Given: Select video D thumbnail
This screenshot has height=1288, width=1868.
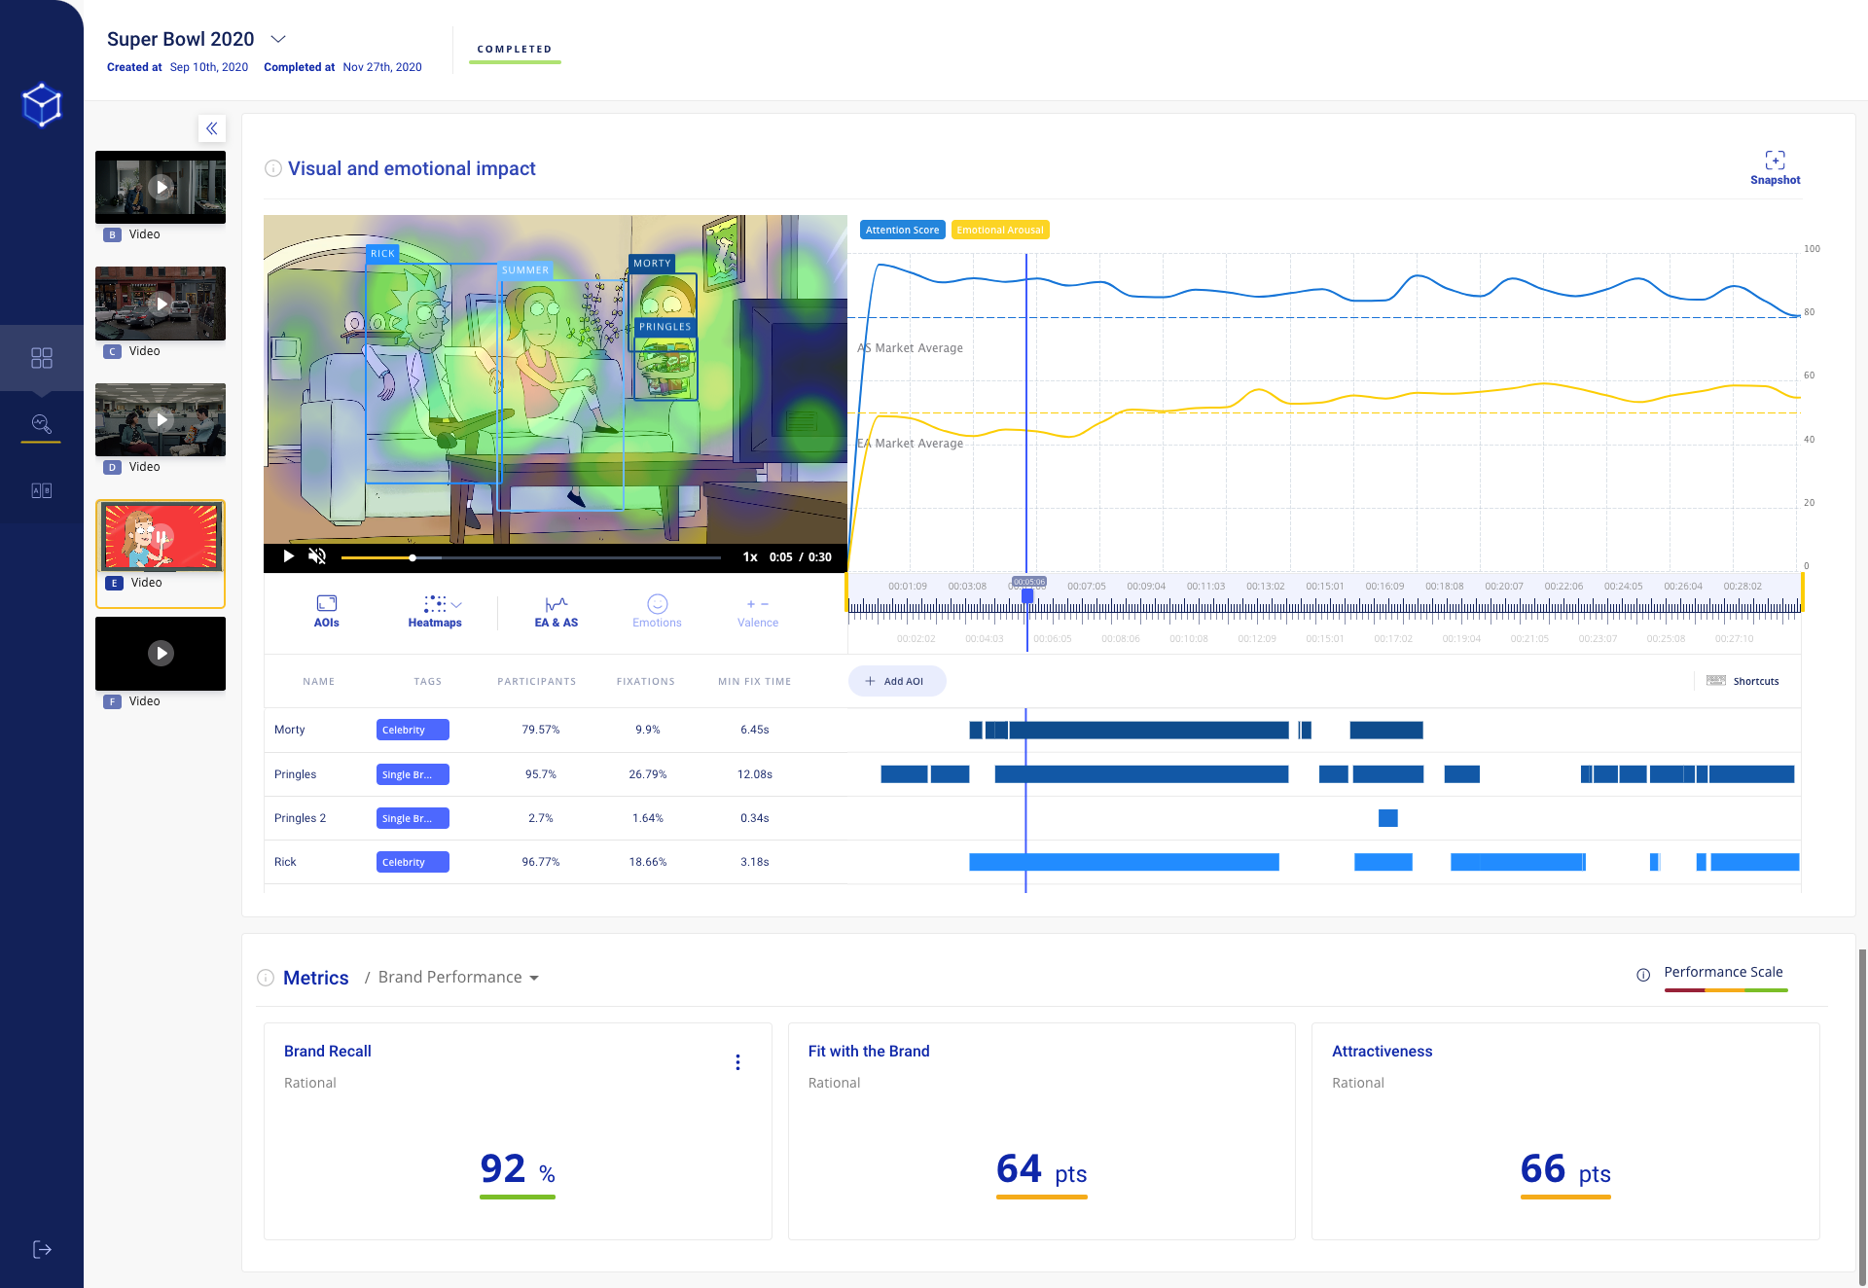Looking at the screenshot, I should click(x=161, y=419).
